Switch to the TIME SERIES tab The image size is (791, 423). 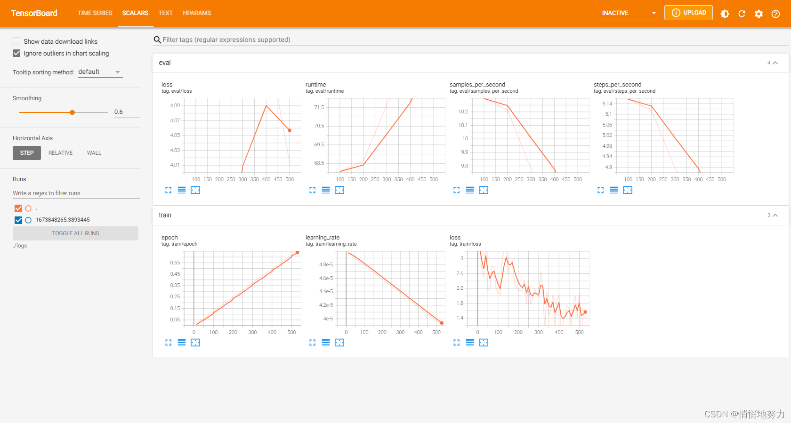pos(95,13)
